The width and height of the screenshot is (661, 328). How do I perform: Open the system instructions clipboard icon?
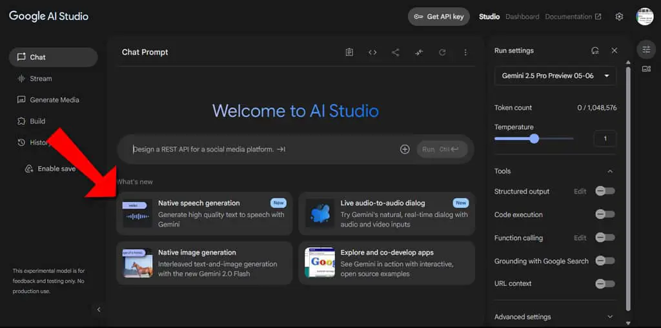tap(349, 52)
